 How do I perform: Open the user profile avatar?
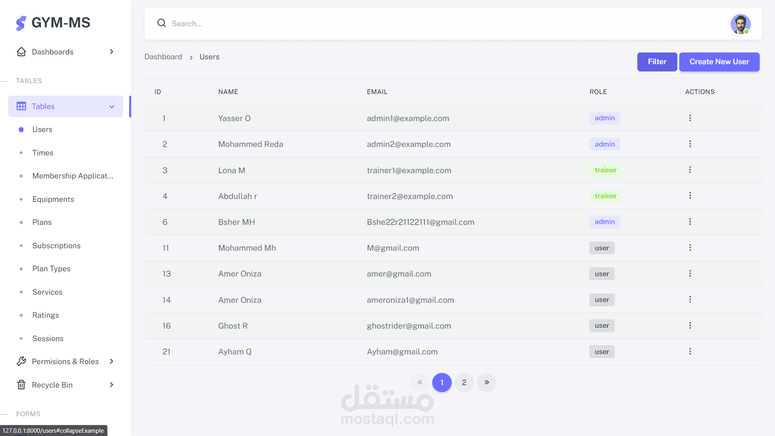click(x=740, y=24)
